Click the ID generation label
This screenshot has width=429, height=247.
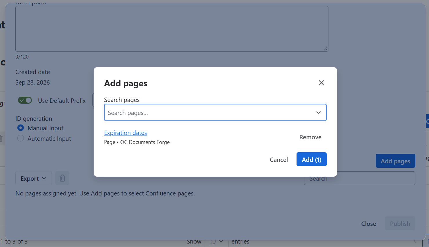[x=34, y=119]
